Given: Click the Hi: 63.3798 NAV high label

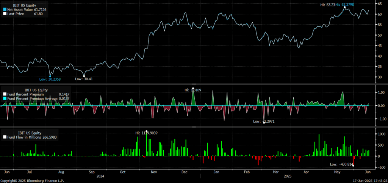Looking at the screenshot, I should coord(345,4).
